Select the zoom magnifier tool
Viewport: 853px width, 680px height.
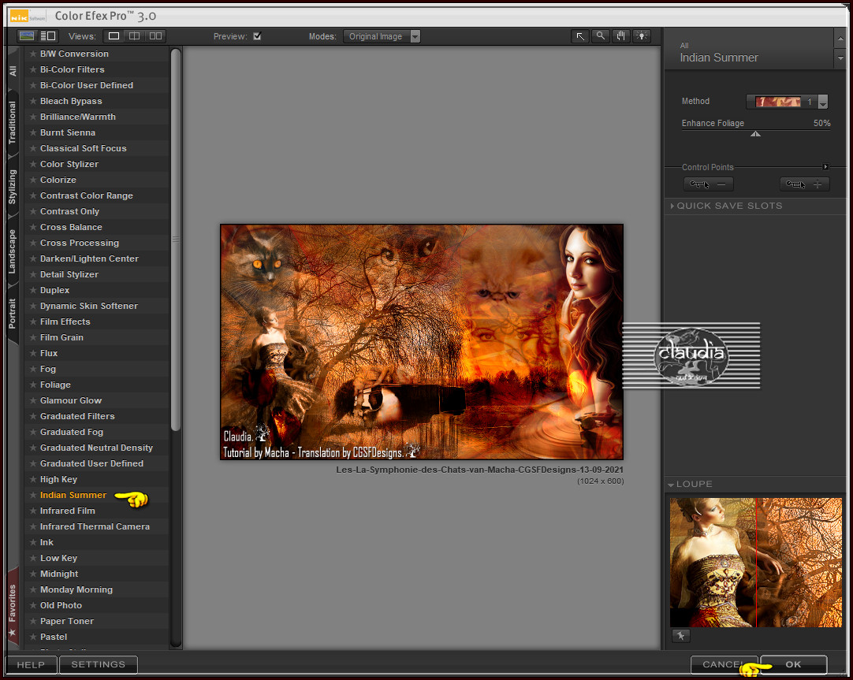click(x=601, y=36)
